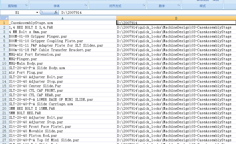The height and width of the screenshot is (144, 236).
Task: Click the insert function fx icon
Action: click(56, 12)
